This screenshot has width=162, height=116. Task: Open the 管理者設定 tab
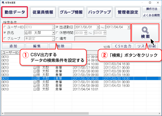[128, 12]
